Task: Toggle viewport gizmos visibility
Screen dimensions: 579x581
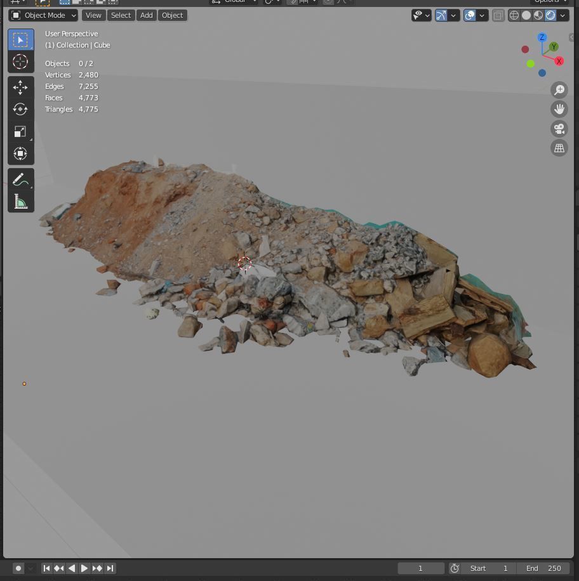Action: [x=441, y=15]
